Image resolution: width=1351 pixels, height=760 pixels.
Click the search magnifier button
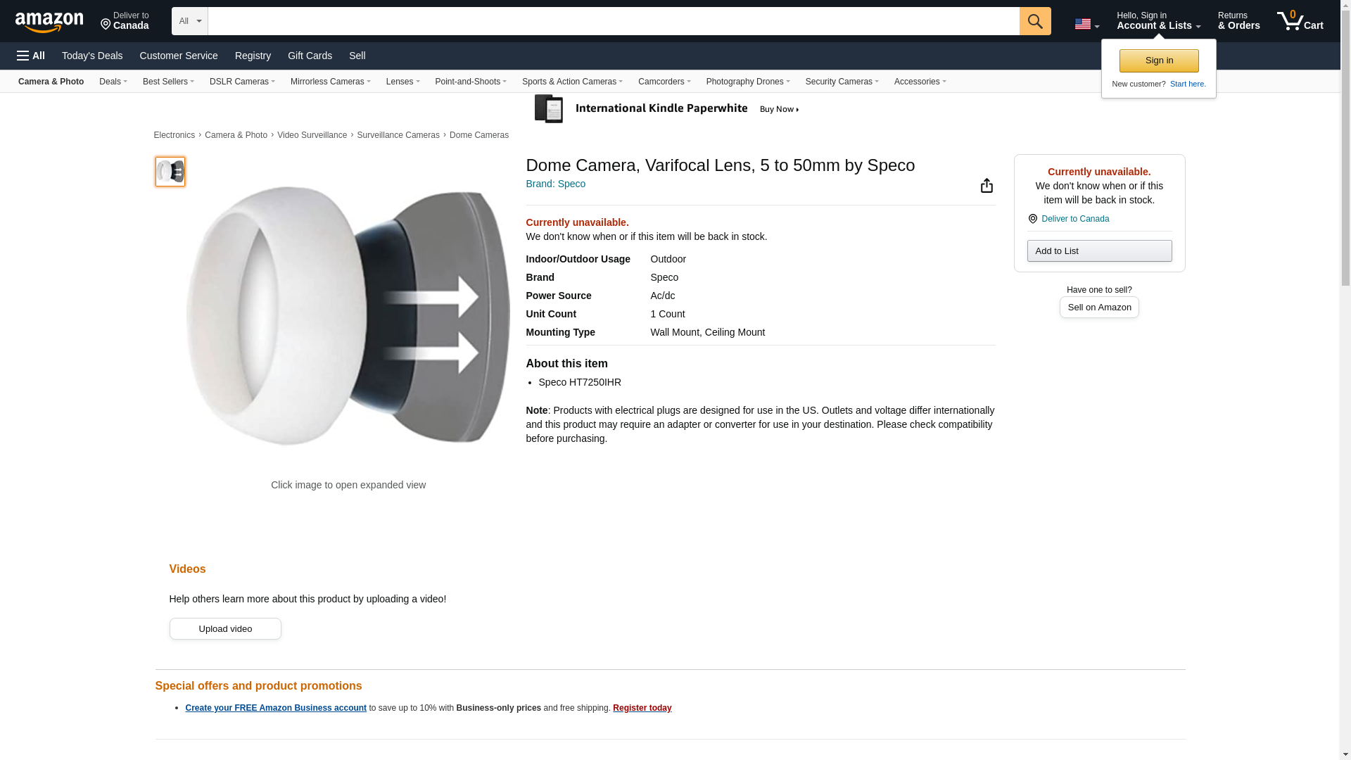[x=1034, y=21]
